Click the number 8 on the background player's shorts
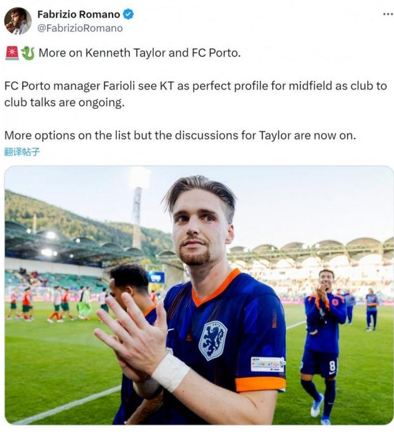 coord(332,366)
